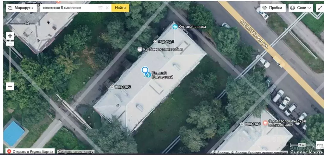Click the zoom slider handle

[10, 44]
